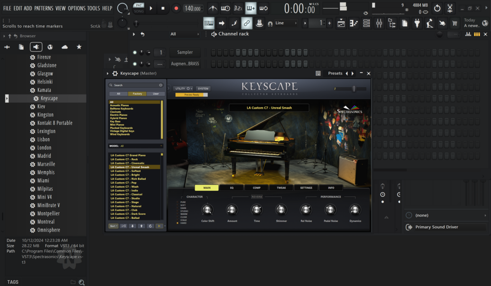Screen dimensions: 491x286
Task: Open the Playlist view icon
Action: point(341,23)
